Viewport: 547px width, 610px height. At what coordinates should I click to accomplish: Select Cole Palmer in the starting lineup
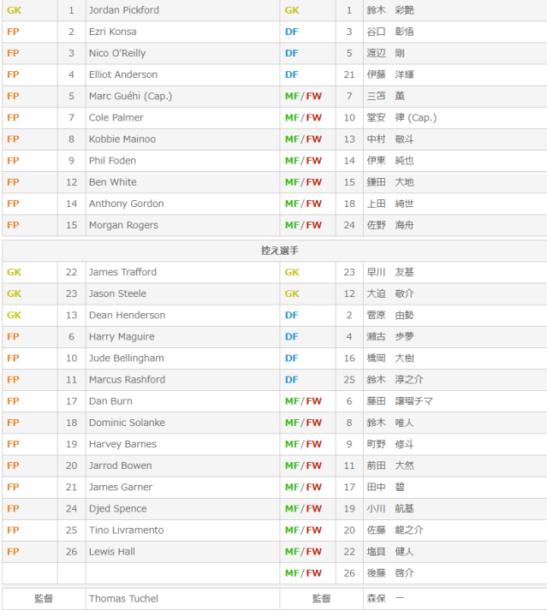click(x=116, y=117)
